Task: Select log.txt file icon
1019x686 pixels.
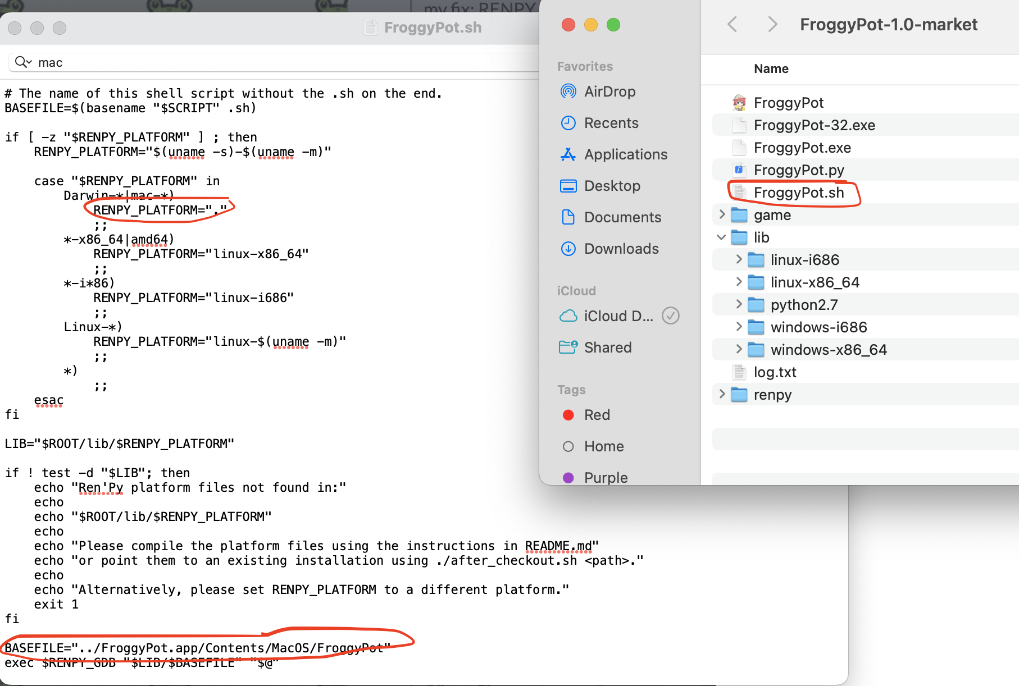Action: 739,372
